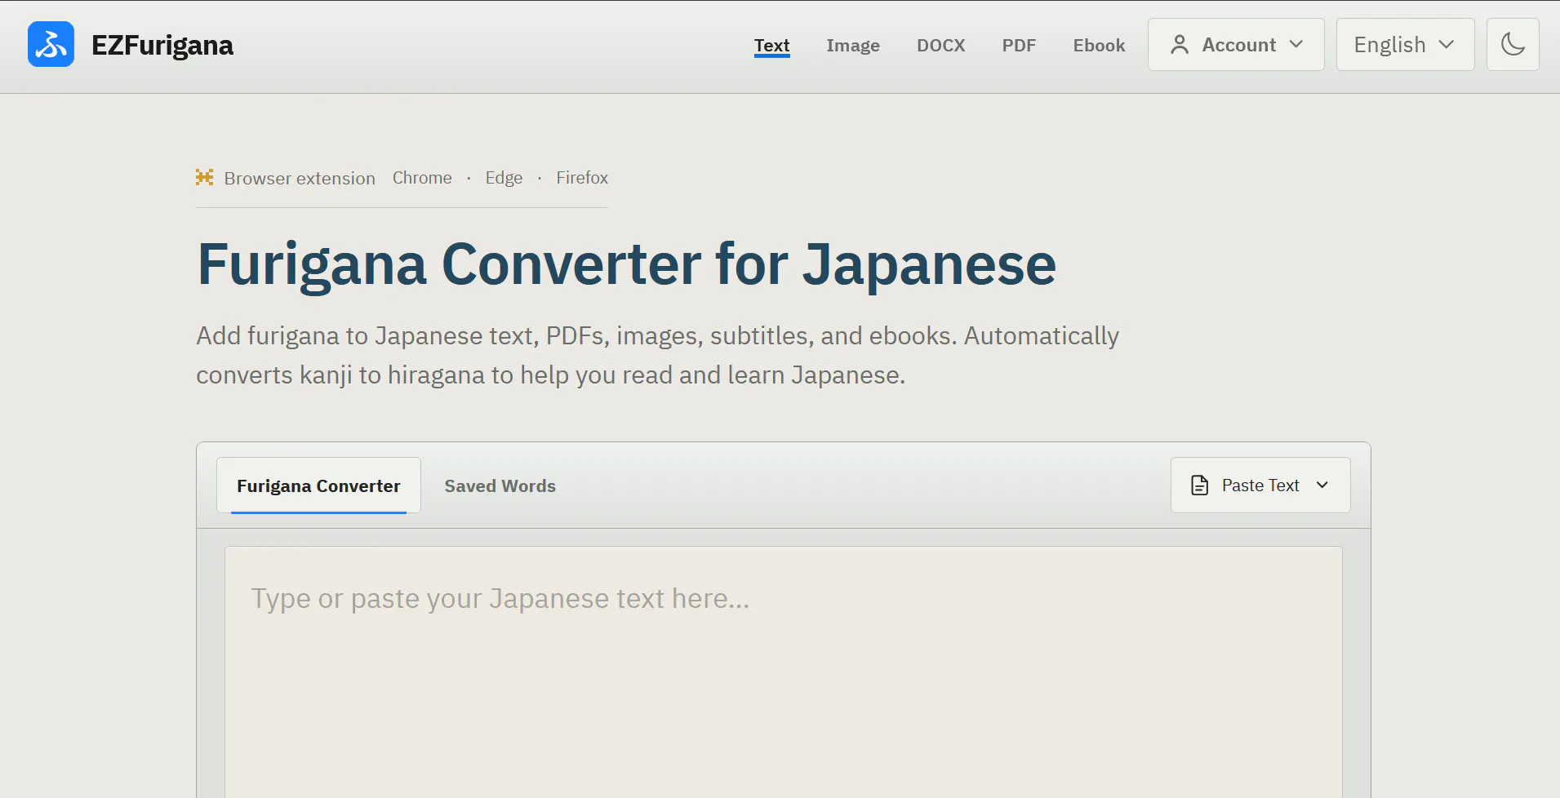Select the Furigana Converter tab
1560x798 pixels.
(x=318, y=485)
